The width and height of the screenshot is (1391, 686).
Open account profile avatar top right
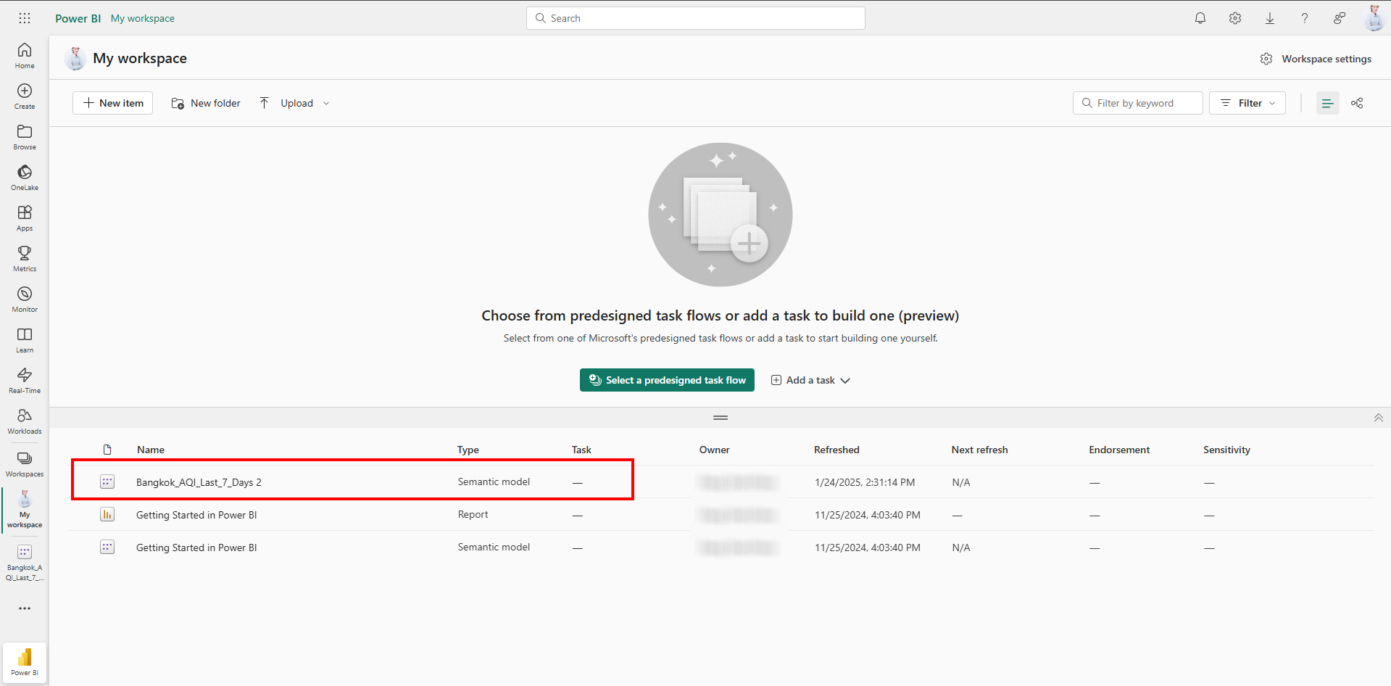[1374, 18]
